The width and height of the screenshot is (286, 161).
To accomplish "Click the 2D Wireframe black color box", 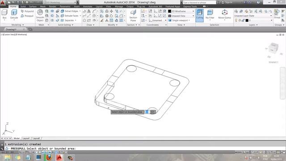I will [x=170, y=11].
